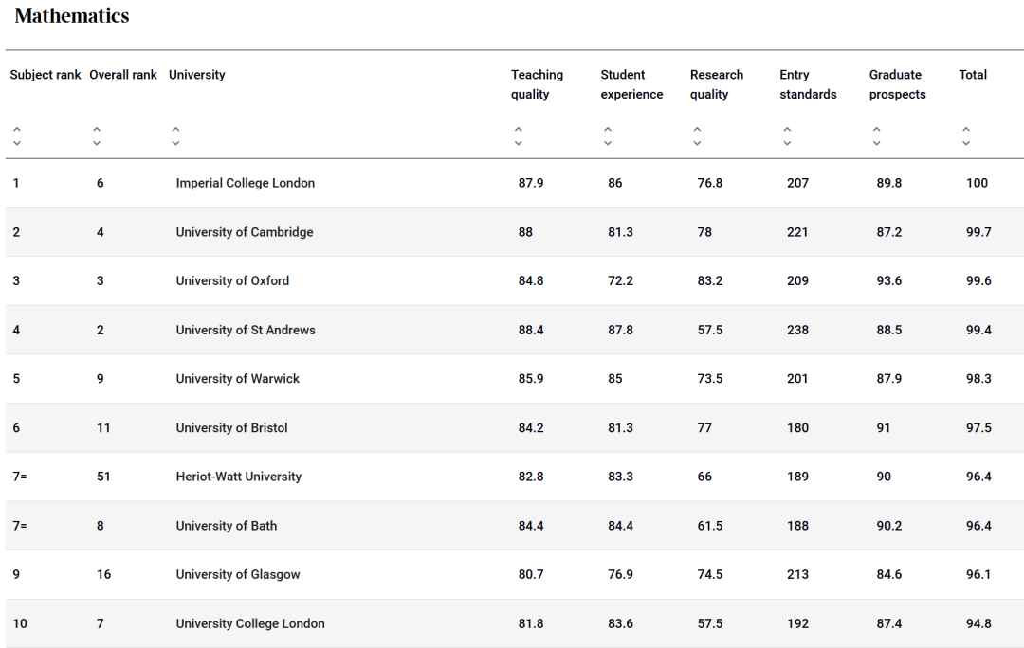Sort by Entry standards arrows
This screenshot has height=648, width=1024.
pyautogui.click(x=787, y=135)
